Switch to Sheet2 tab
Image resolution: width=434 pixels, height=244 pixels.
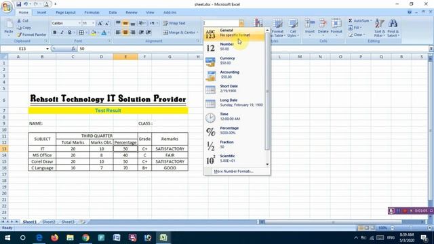point(49,222)
